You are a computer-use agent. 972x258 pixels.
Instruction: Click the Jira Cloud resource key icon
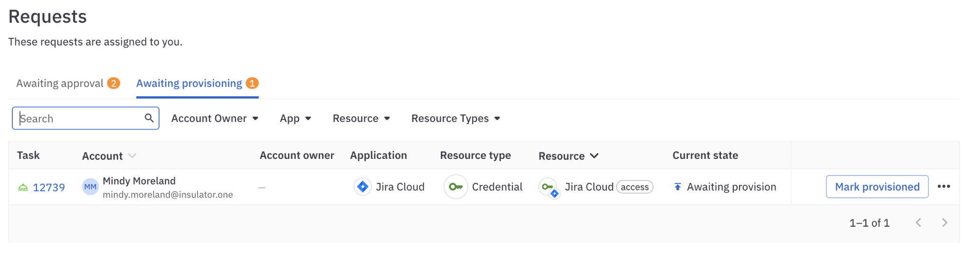click(x=549, y=187)
